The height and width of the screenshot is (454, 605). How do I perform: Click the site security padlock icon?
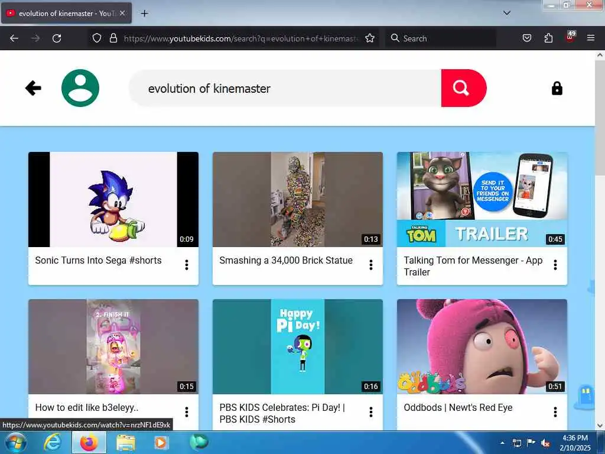tap(113, 38)
